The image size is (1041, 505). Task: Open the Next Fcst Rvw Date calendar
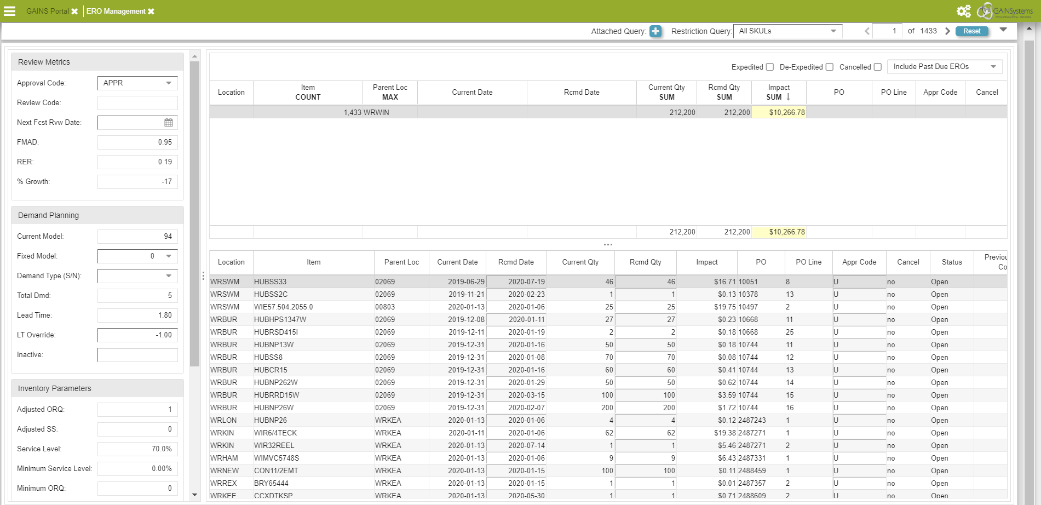(x=169, y=123)
